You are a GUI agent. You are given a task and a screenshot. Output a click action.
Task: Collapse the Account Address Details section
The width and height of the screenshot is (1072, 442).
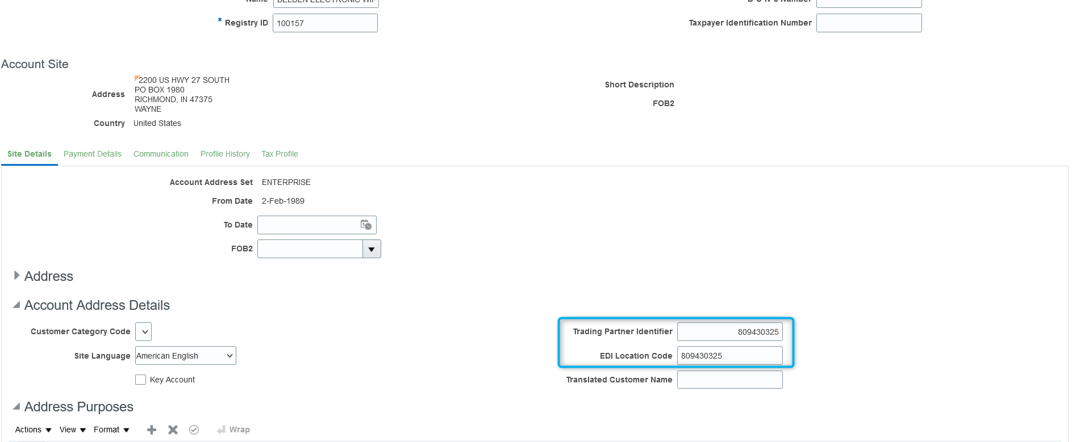click(16, 305)
